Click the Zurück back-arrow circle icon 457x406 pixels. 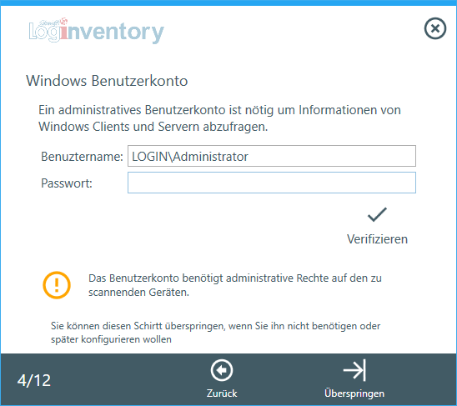click(x=222, y=370)
